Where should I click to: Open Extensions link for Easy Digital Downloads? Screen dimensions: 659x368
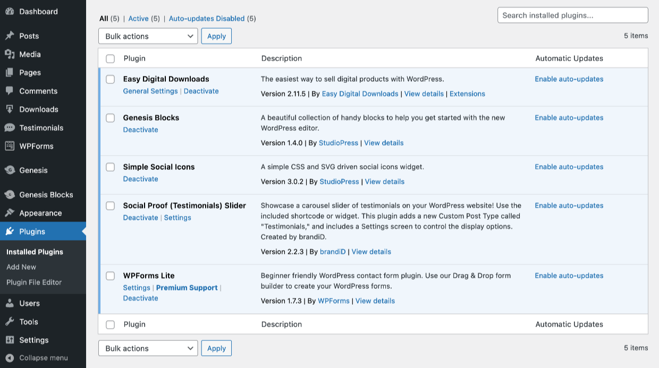coord(467,94)
